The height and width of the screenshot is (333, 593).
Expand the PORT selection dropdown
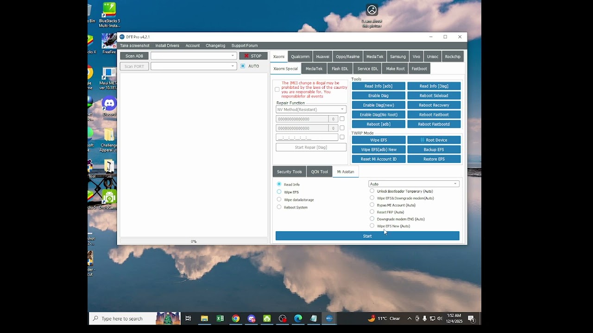[x=194, y=66]
